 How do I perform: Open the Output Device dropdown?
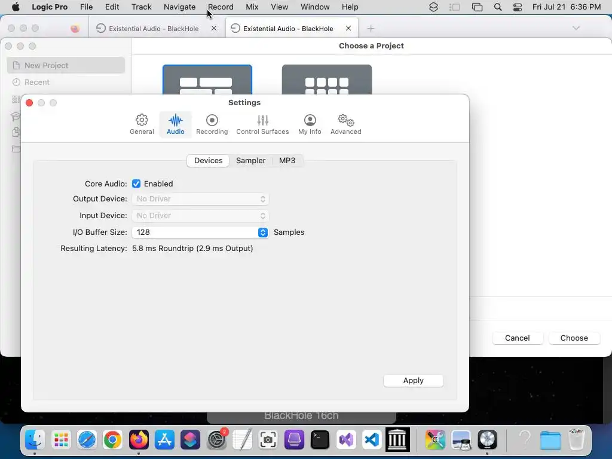200,199
